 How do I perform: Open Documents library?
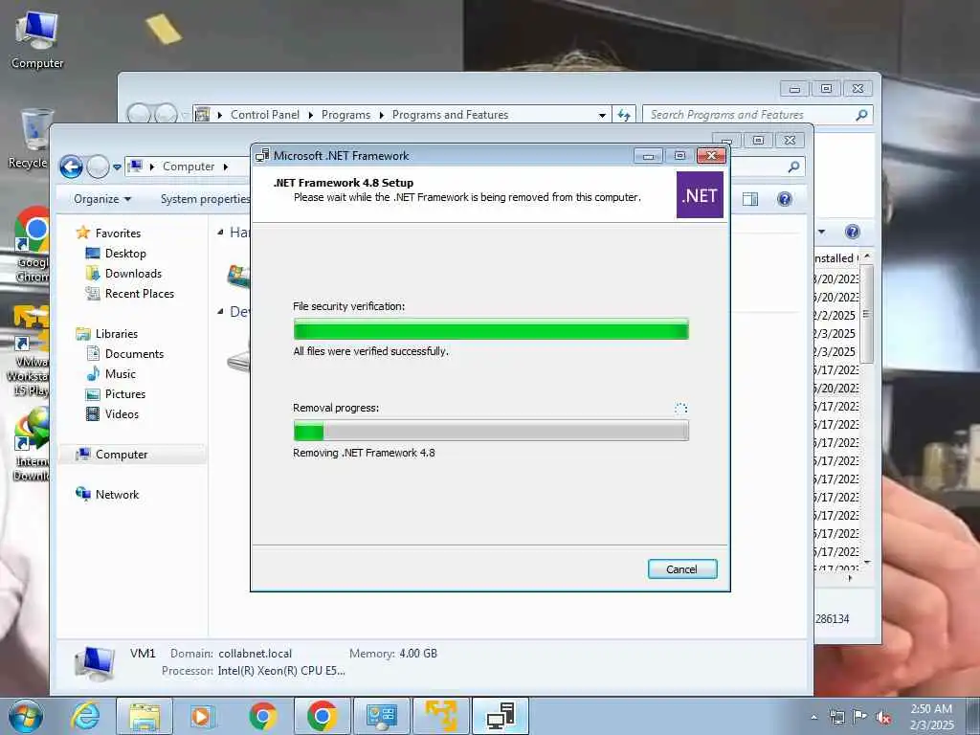click(134, 354)
